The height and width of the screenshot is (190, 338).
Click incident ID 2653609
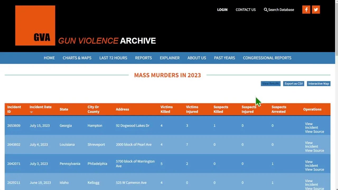14,126
